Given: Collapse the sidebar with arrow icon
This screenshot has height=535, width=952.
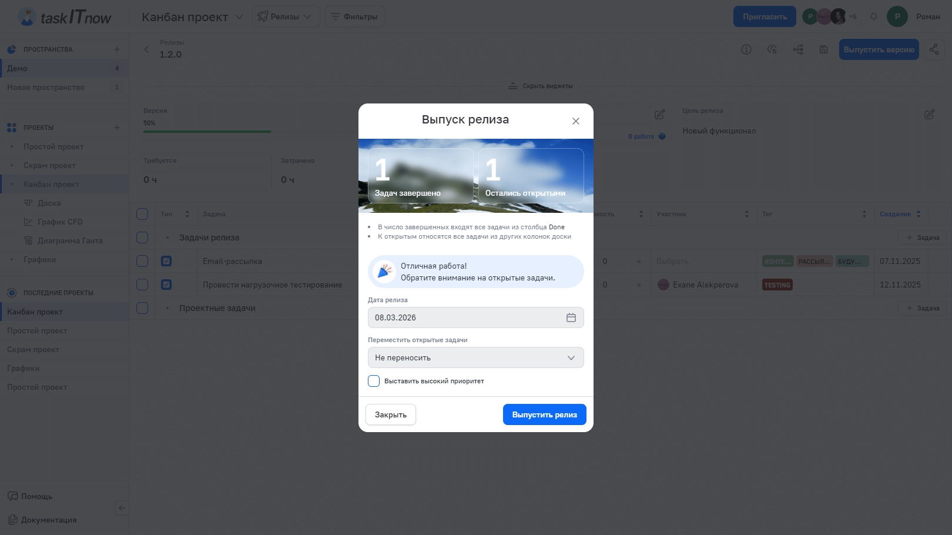Looking at the screenshot, I should coord(122,508).
